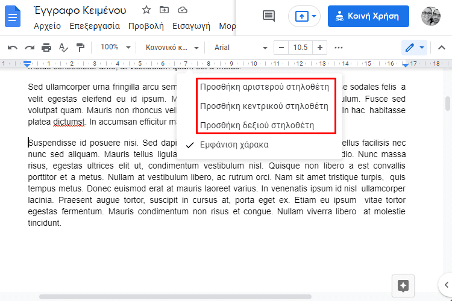Click the word 'tincidunt.' at paragraph end

pyautogui.click(x=45, y=223)
